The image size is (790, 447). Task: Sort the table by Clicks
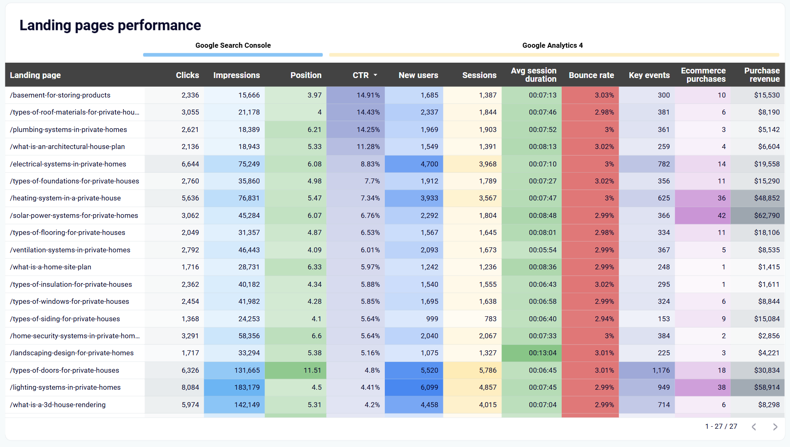[x=187, y=75]
